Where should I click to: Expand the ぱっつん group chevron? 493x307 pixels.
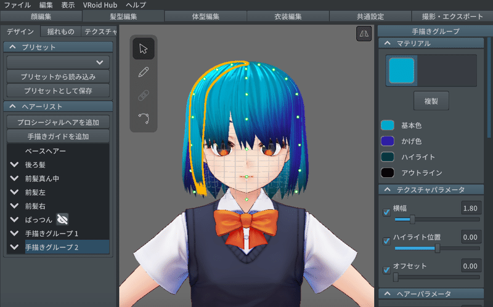tap(14, 220)
